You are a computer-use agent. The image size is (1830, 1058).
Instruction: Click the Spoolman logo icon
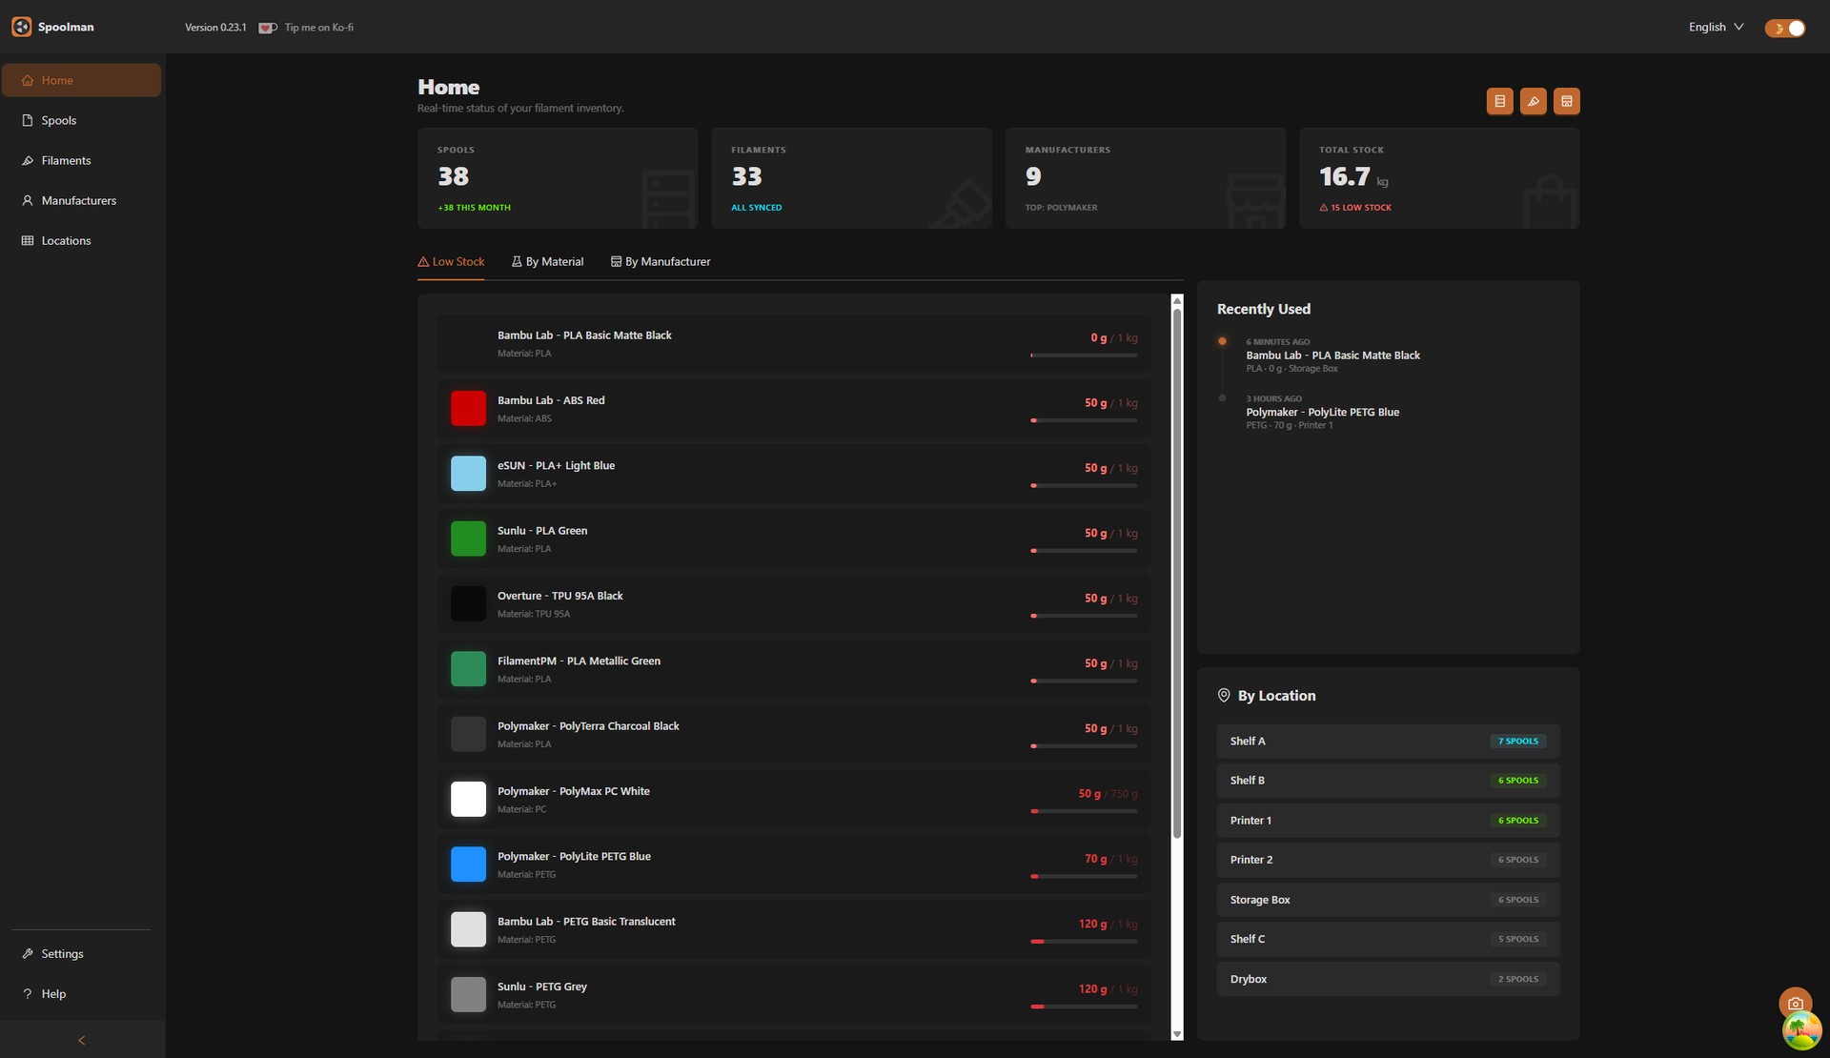(22, 27)
